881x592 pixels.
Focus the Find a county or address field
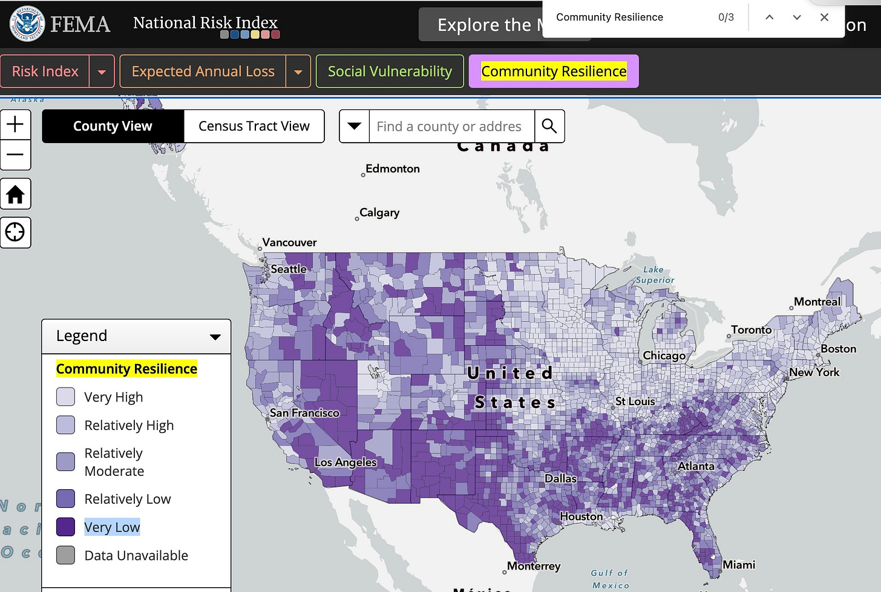coord(451,126)
